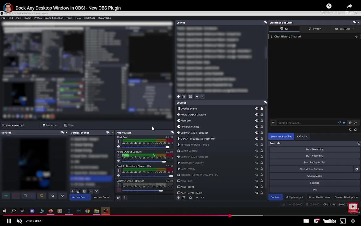Open the Docks menu
The height and width of the screenshot is (226, 361).
[x=28, y=18]
